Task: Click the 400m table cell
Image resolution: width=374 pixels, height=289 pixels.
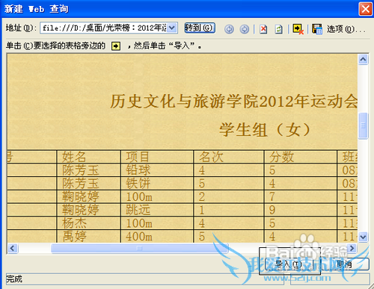Action: [x=157, y=236]
